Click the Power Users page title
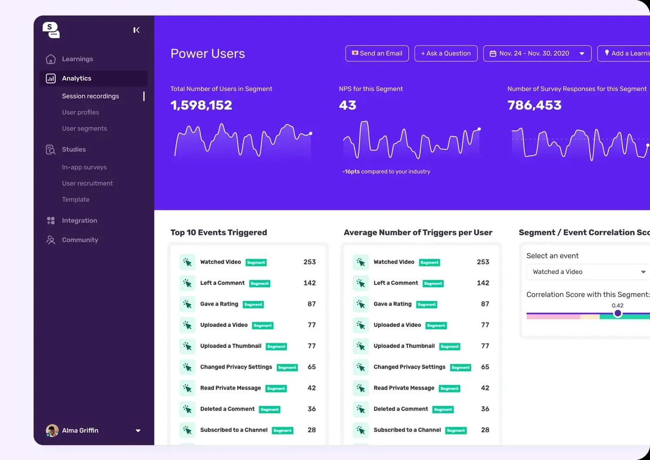The image size is (650, 460). click(x=208, y=54)
